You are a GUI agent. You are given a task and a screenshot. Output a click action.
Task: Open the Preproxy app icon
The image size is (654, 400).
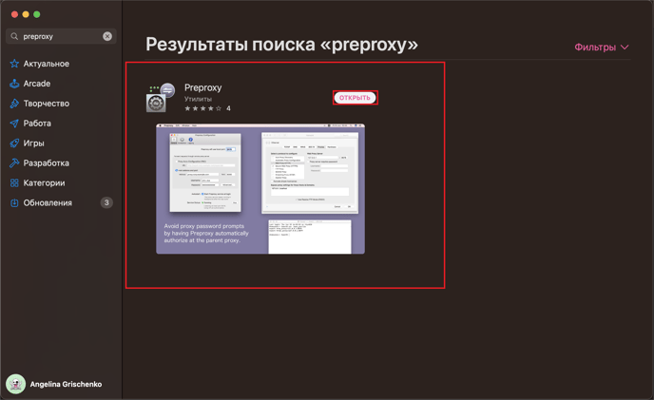tap(161, 98)
